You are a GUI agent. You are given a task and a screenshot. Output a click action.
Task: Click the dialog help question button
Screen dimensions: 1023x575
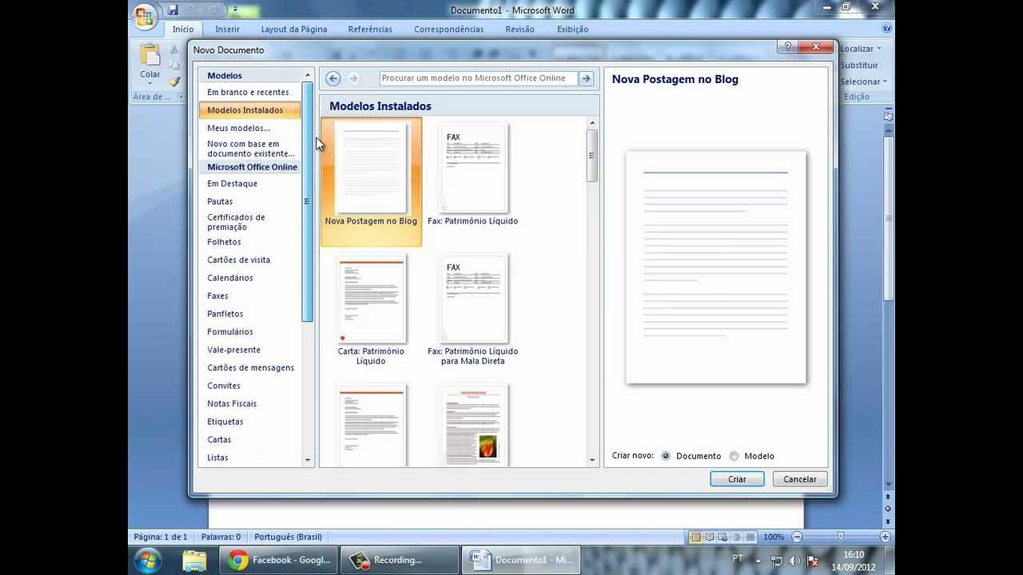pyautogui.click(x=788, y=47)
